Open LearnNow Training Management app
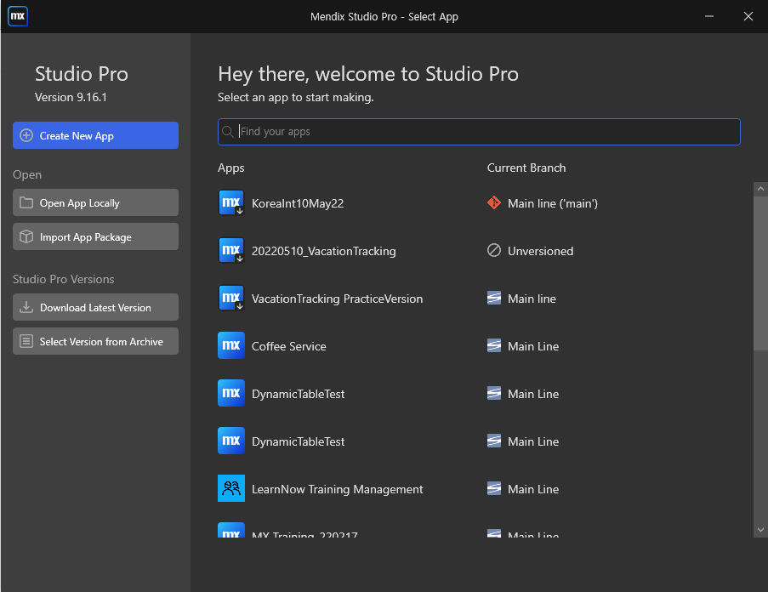Viewport: 768px width, 592px height. click(x=337, y=489)
